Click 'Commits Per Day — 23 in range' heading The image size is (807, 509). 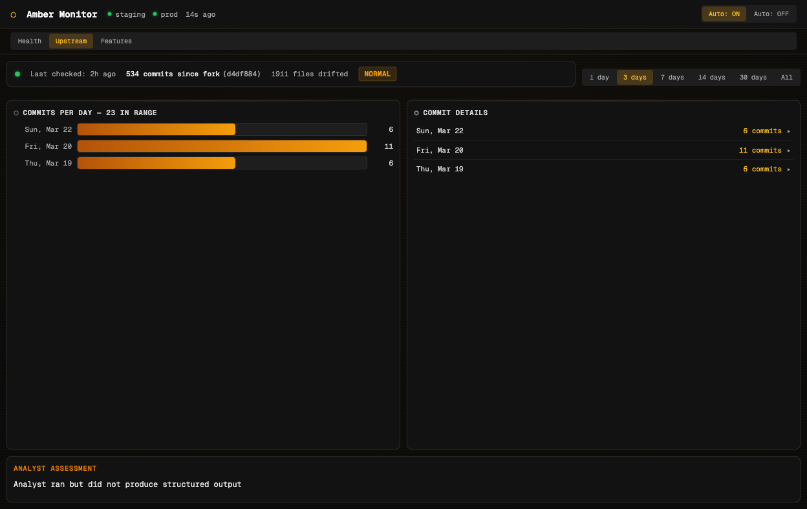pyautogui.click(x=90, y=113)
